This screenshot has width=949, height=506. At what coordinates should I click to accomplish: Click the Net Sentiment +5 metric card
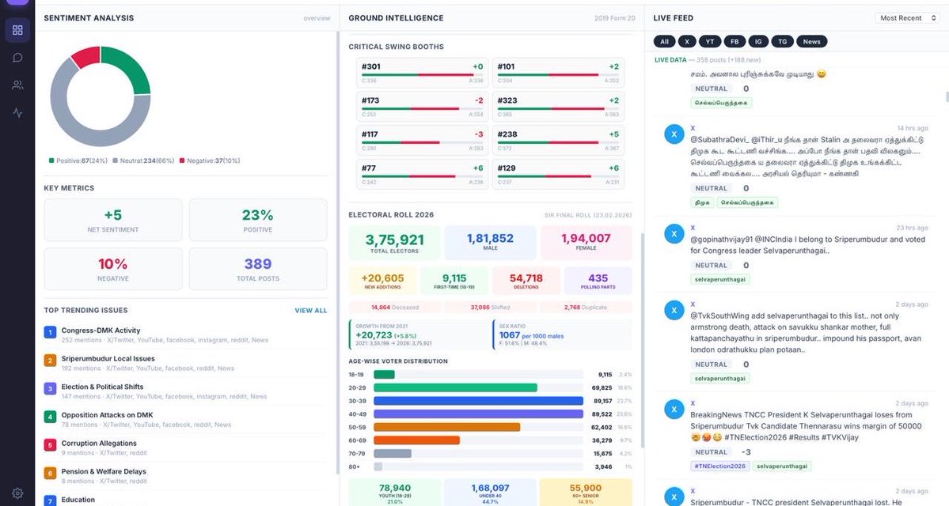pyautogui.click(x=113, y=220)
